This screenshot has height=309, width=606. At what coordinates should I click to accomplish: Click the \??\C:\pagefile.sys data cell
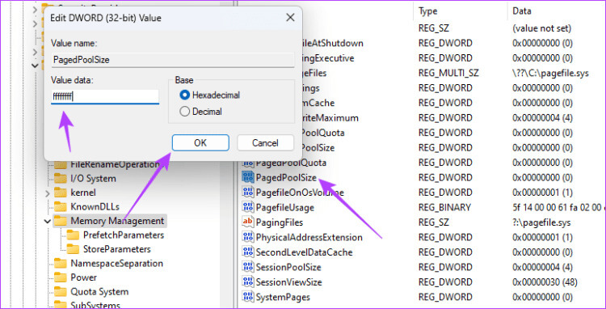pyautogui.click(x=550, y=73)
